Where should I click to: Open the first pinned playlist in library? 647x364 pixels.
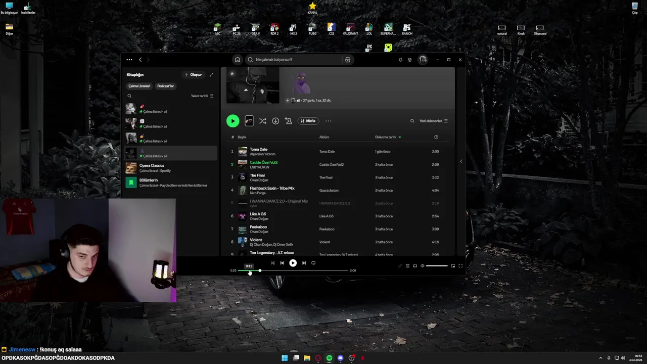[x=171, y=109]
